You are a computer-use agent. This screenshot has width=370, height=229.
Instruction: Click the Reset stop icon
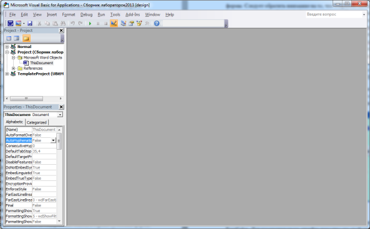tap(105, 23)
